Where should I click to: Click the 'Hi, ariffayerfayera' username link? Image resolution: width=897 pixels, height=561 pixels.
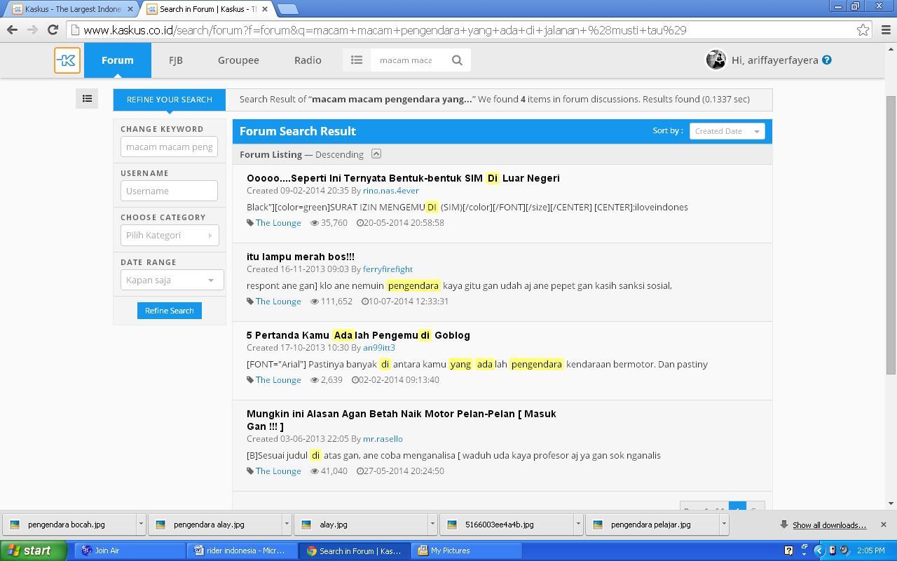pyautogui.click(x=775, y=60)
